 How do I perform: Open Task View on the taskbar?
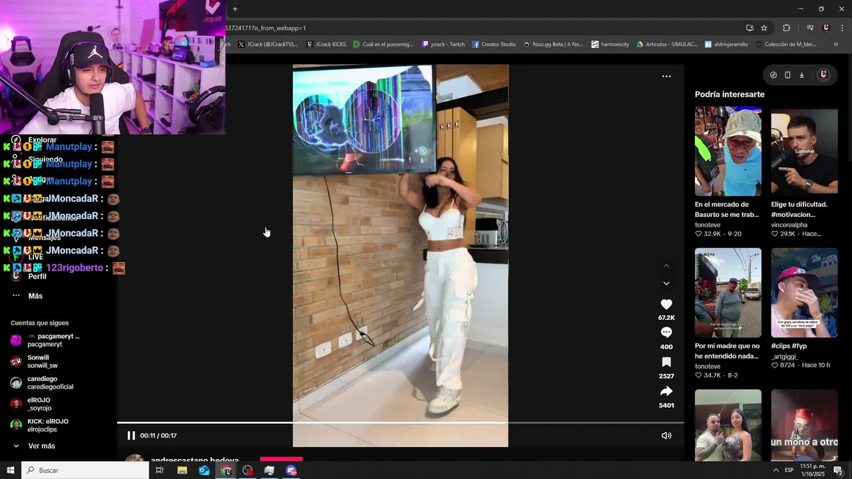tap(160, 470)
